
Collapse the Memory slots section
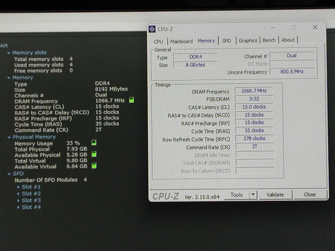coord(9,52)
